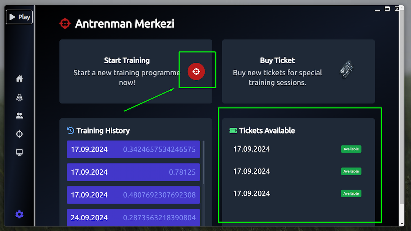Click the page scrollbar up arrow

tap(402, 8)
